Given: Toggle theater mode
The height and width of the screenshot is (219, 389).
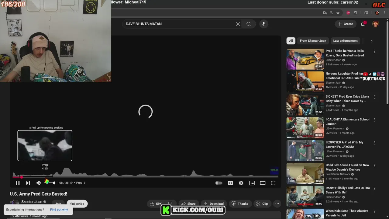Looking at the screenshot, I should [263, 183].
